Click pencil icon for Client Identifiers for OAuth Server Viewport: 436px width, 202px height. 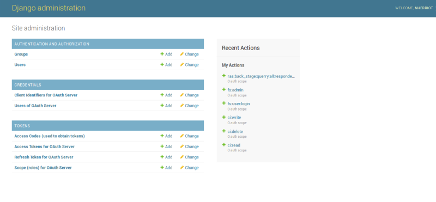click(182, 95)
